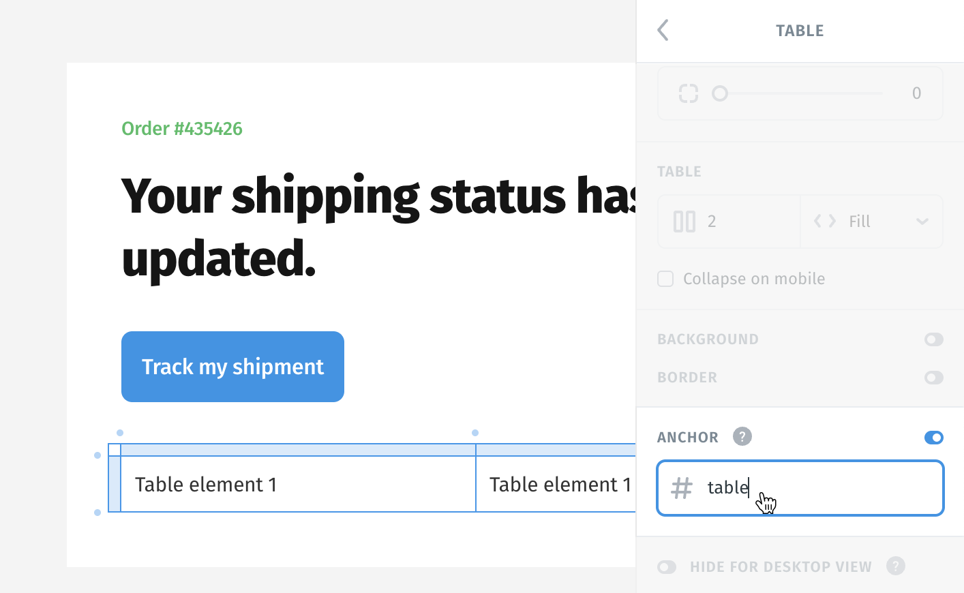Viewport: 964px width, 593px height.
Task: Click the width brackets icon beside Fill
Action: pyautogui.click(x=824, y=221)
